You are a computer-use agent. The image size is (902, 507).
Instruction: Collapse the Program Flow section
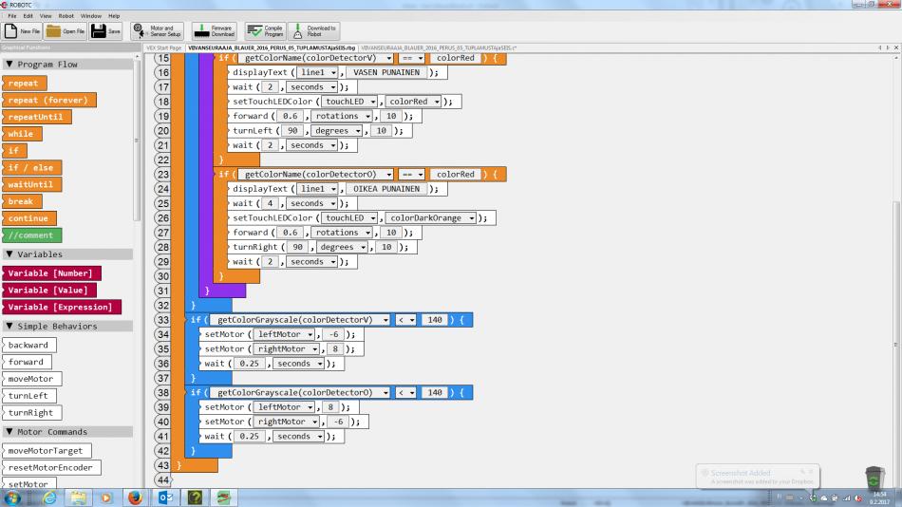9,64
